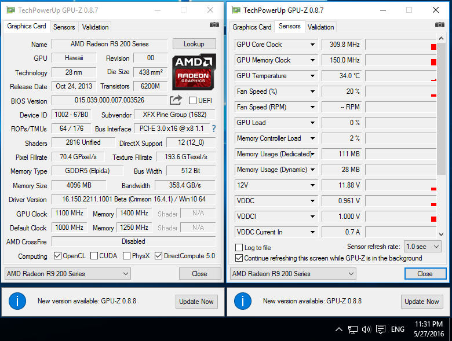
Task: Open the VDDCI sensor dropdown
Action: [312, 217]
